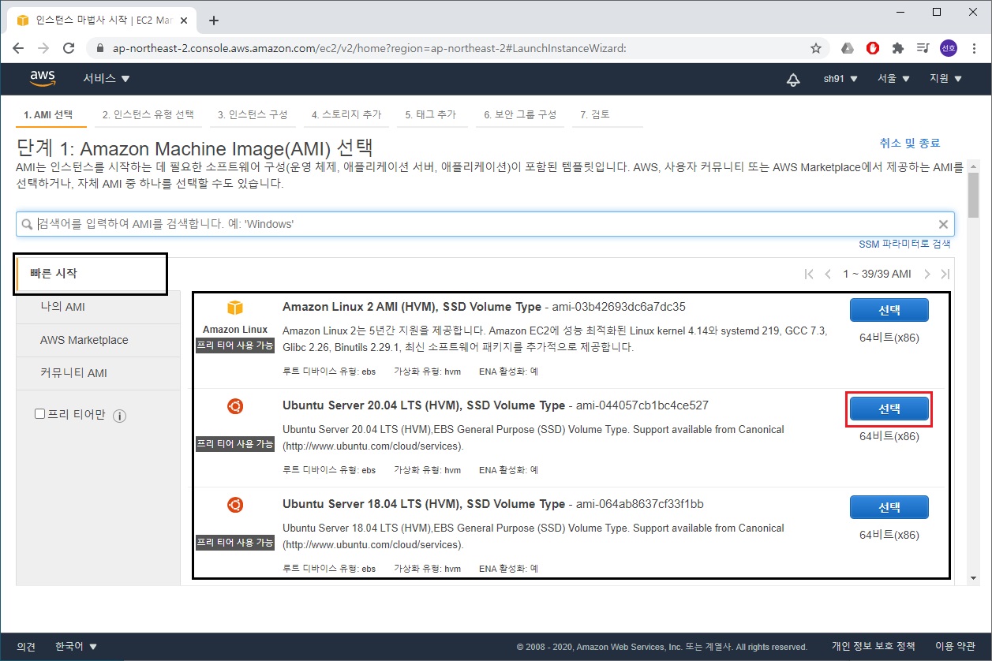Click the Ubuntu 20.04 logo icon
This screenshot has height=661, width=992.
235,406
